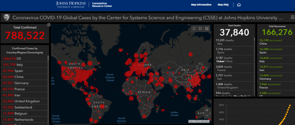Open the Coronavirus Resource Center link
The height and width of the screenshot is (125, 295).
[x=102, y=5]
